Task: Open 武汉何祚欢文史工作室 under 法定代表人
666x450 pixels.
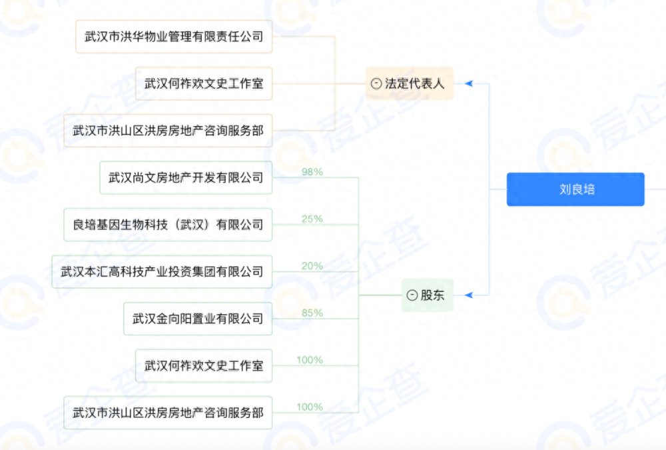Action: click(204, 83)
